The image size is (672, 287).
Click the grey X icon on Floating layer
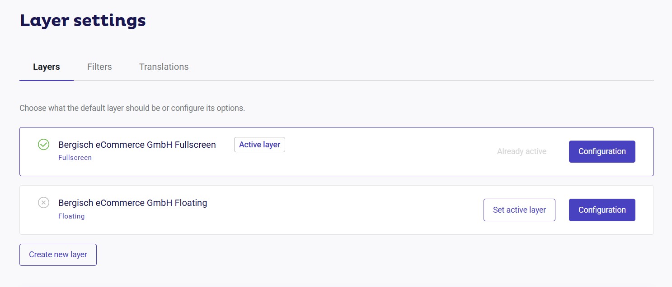click(43, 203)
